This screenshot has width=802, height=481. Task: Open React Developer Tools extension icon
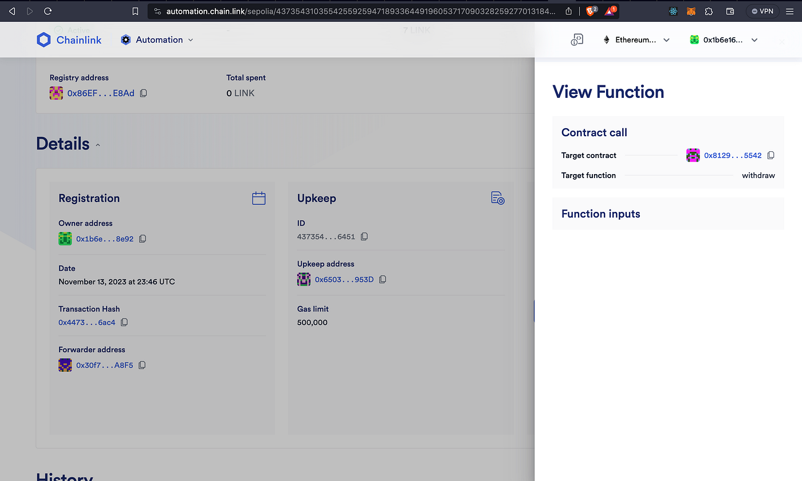[x=673, y=11]
